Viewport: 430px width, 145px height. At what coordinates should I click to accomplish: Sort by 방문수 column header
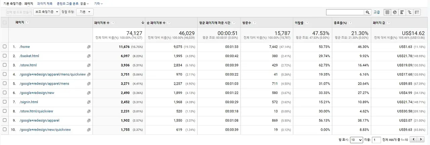point(247,23)
